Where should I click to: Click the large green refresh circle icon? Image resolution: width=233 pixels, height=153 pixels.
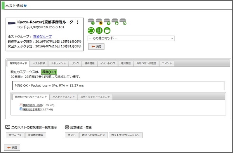[x=91, y=30]
